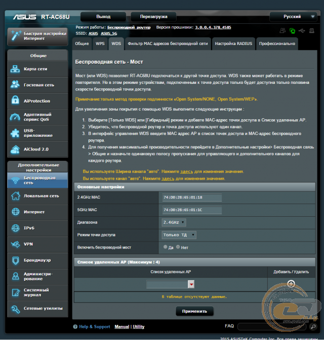Click ASUS SSID link
The height and width of the screenshot is (340, 324).
coord(93,33)
